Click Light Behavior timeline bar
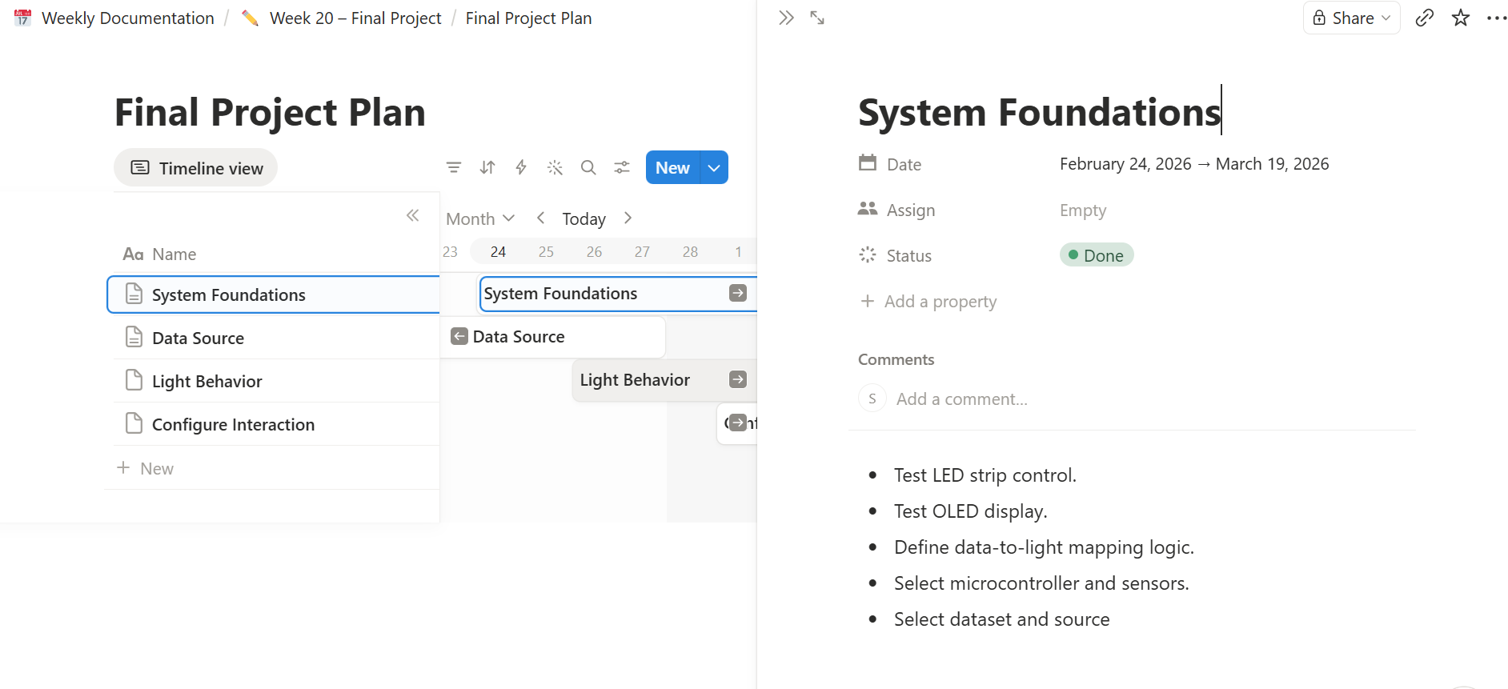 pyautogui.click(x=664, y=380)
